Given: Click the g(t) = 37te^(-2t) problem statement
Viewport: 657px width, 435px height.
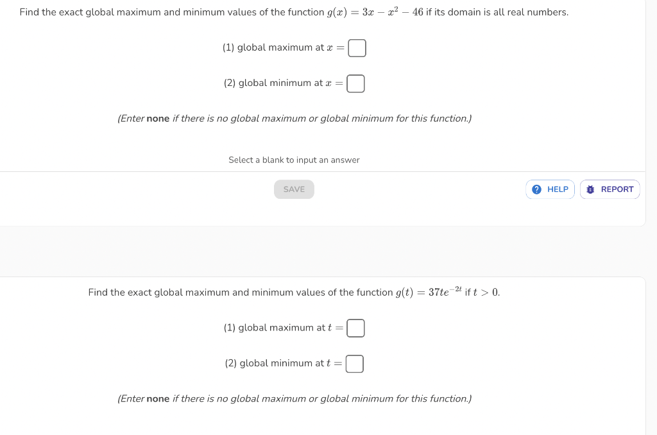Looking at the screenshot, I should 294,292.
